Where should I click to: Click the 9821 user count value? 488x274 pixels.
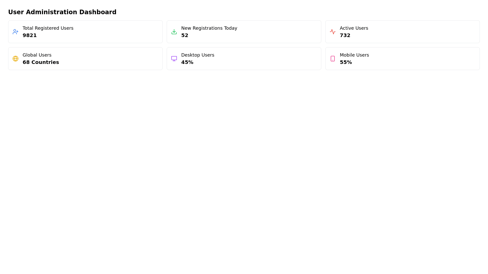coord(29,35)
